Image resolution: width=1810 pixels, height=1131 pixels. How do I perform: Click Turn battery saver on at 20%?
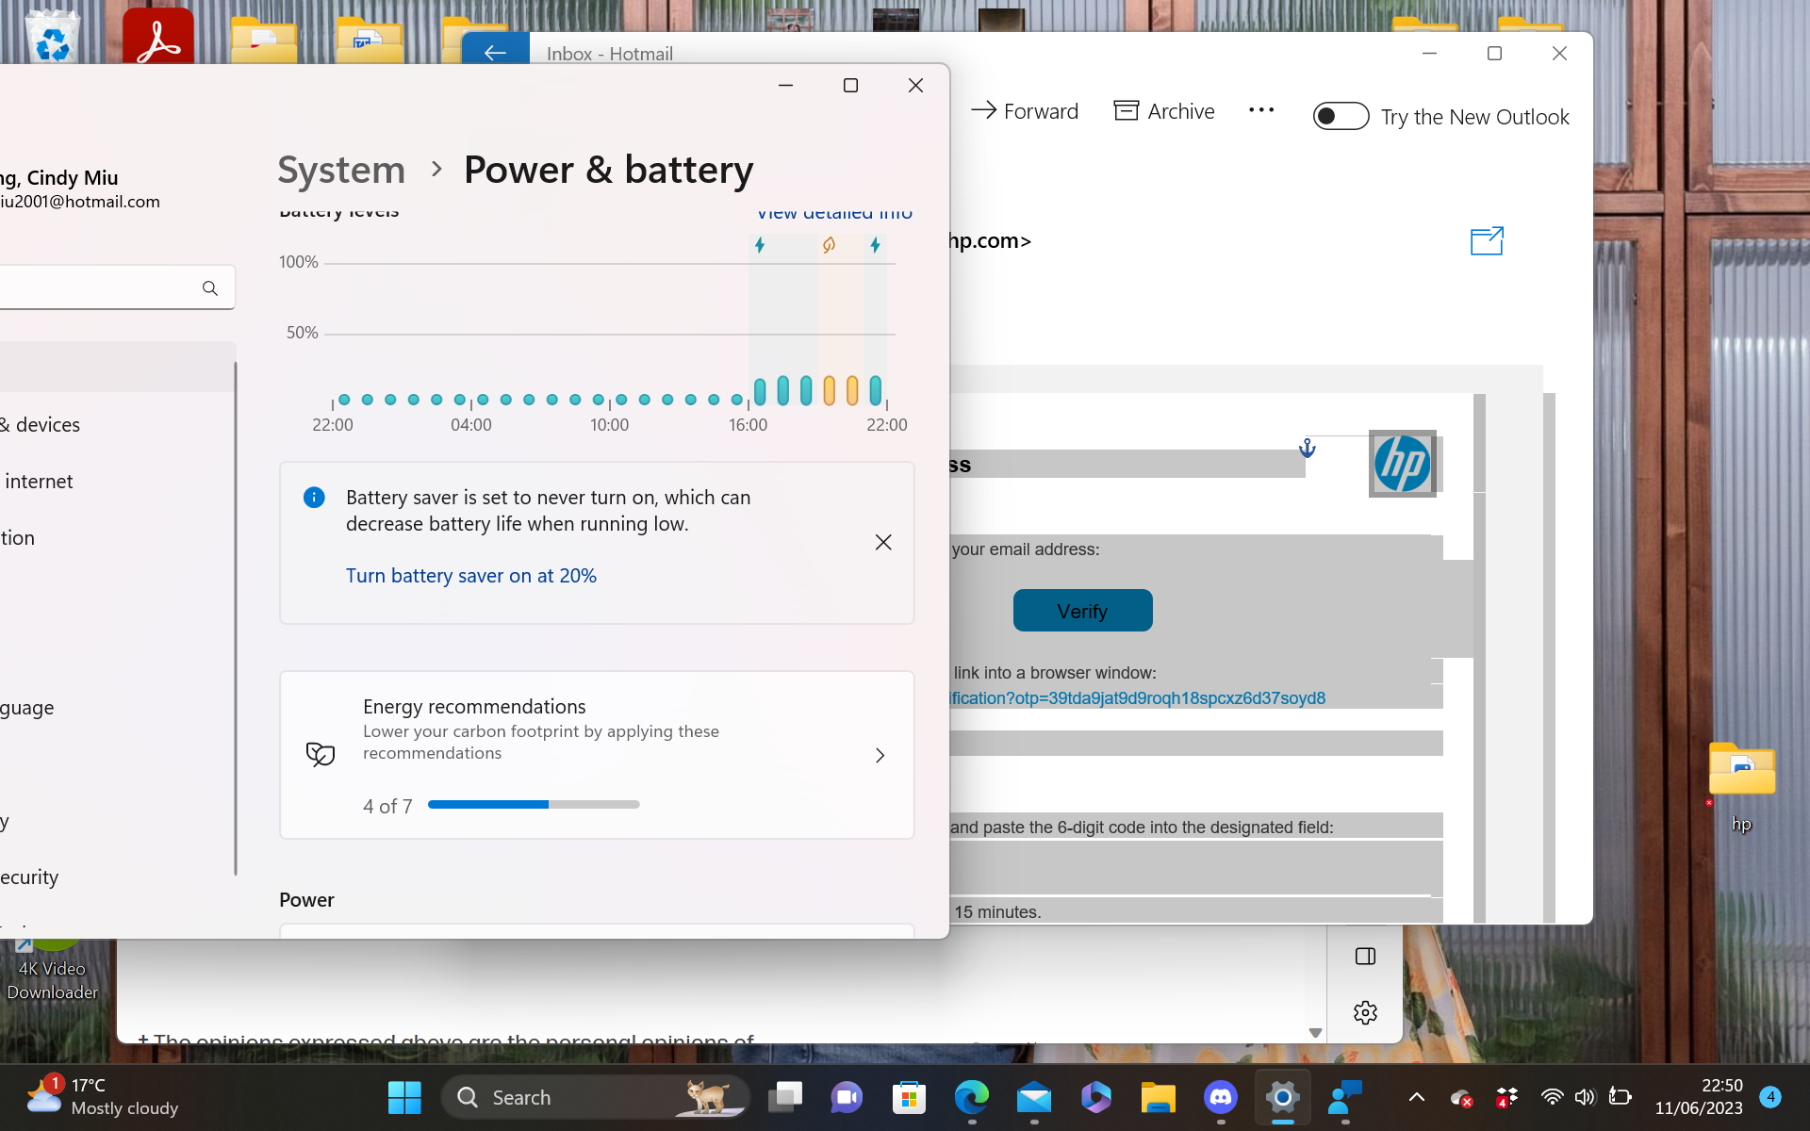(470, 575)
